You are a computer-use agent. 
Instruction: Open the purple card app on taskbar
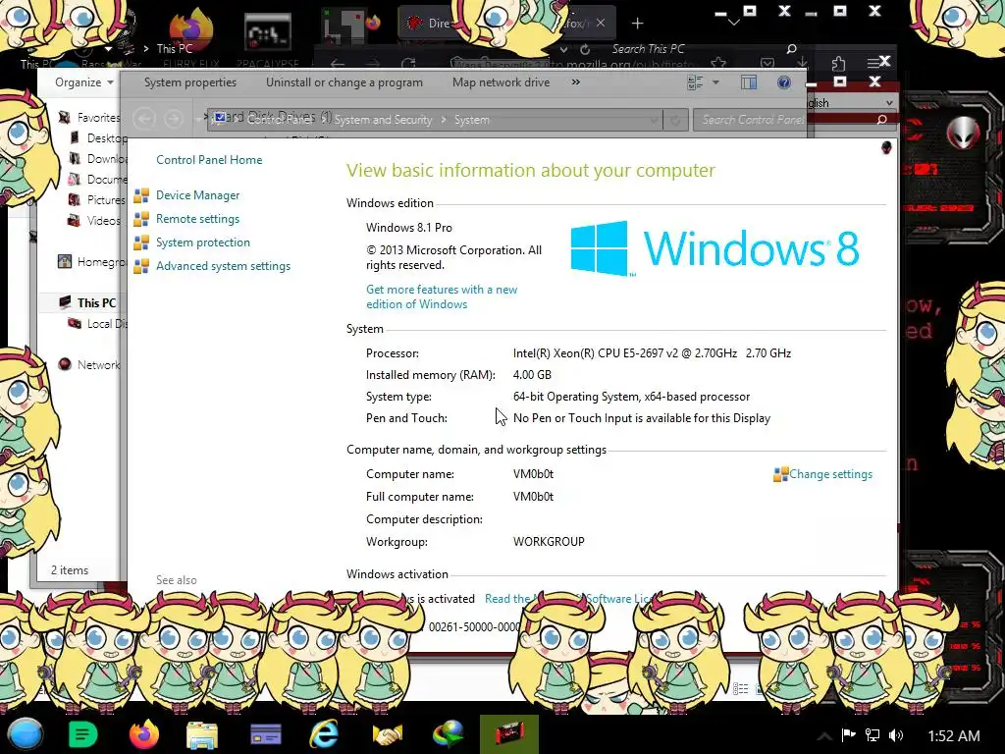(x=265, y=734)
